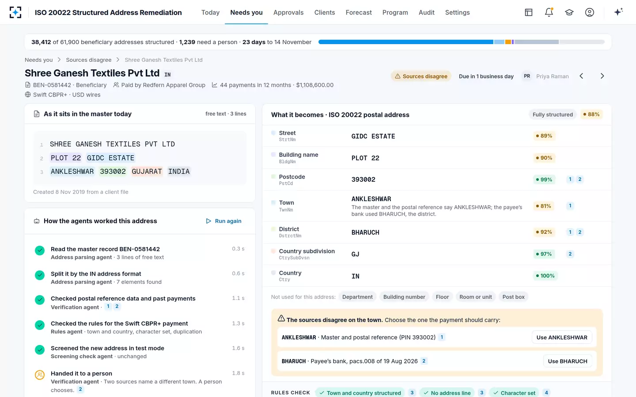
Task: Open the AI sparkle assistant icon
Action: [618, 12]
